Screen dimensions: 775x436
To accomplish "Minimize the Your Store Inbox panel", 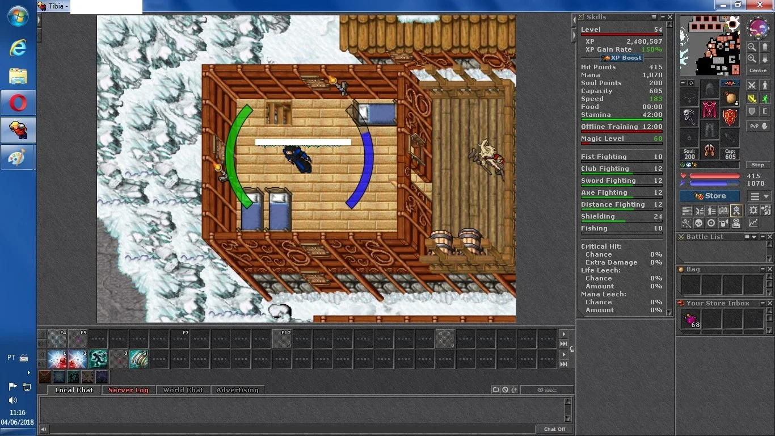I will click(x=763, y=303).
